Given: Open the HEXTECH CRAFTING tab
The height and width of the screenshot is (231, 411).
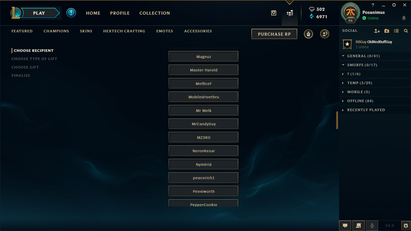Looking at the screenshot, I should [124, 31].
